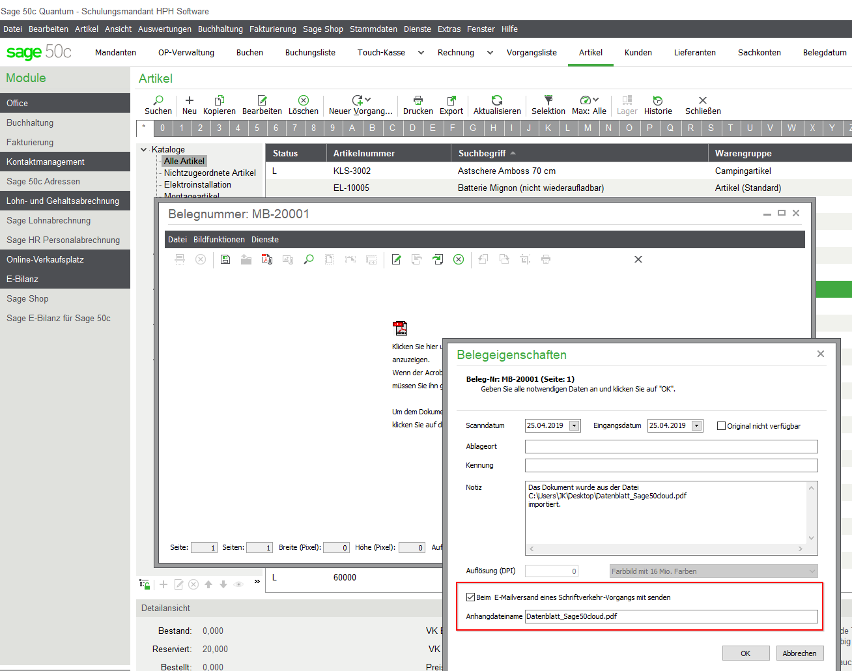Switch to the Kunden tab

(638, 53)
